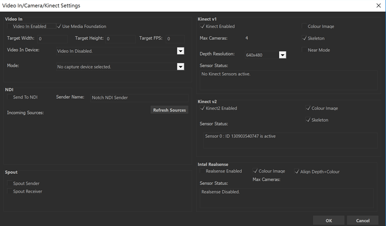Toggle Realsense Colour Image checkbox

click(x=255, y=171)
